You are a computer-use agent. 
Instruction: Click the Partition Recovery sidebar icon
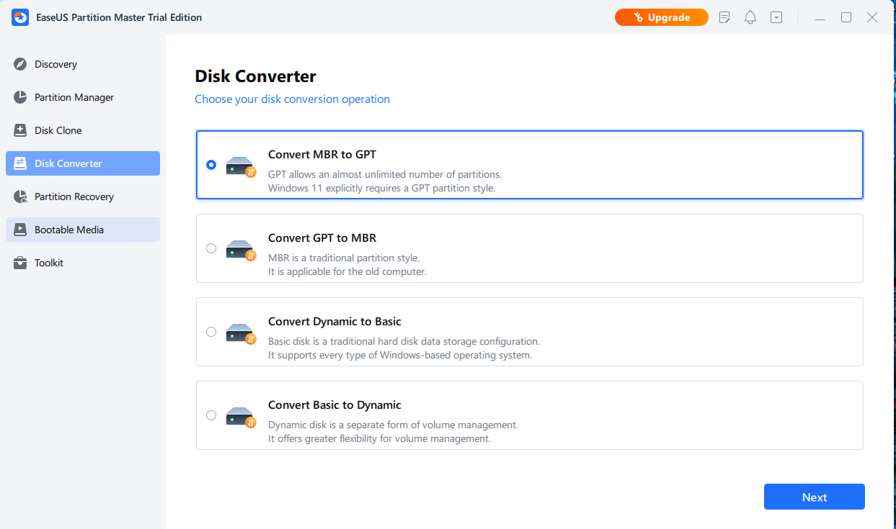point(20,196)
